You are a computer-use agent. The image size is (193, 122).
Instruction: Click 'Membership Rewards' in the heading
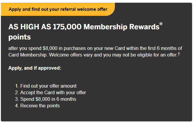[x=121, y=27]
